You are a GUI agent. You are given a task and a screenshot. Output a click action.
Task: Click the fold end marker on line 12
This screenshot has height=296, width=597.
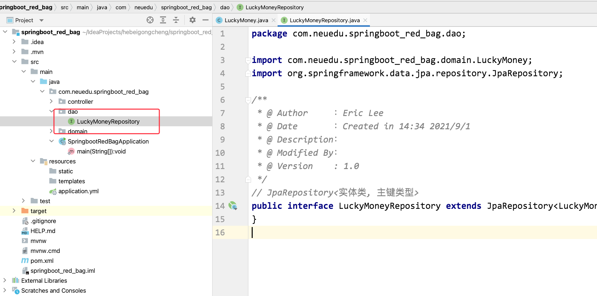click(x=248, y=180)
